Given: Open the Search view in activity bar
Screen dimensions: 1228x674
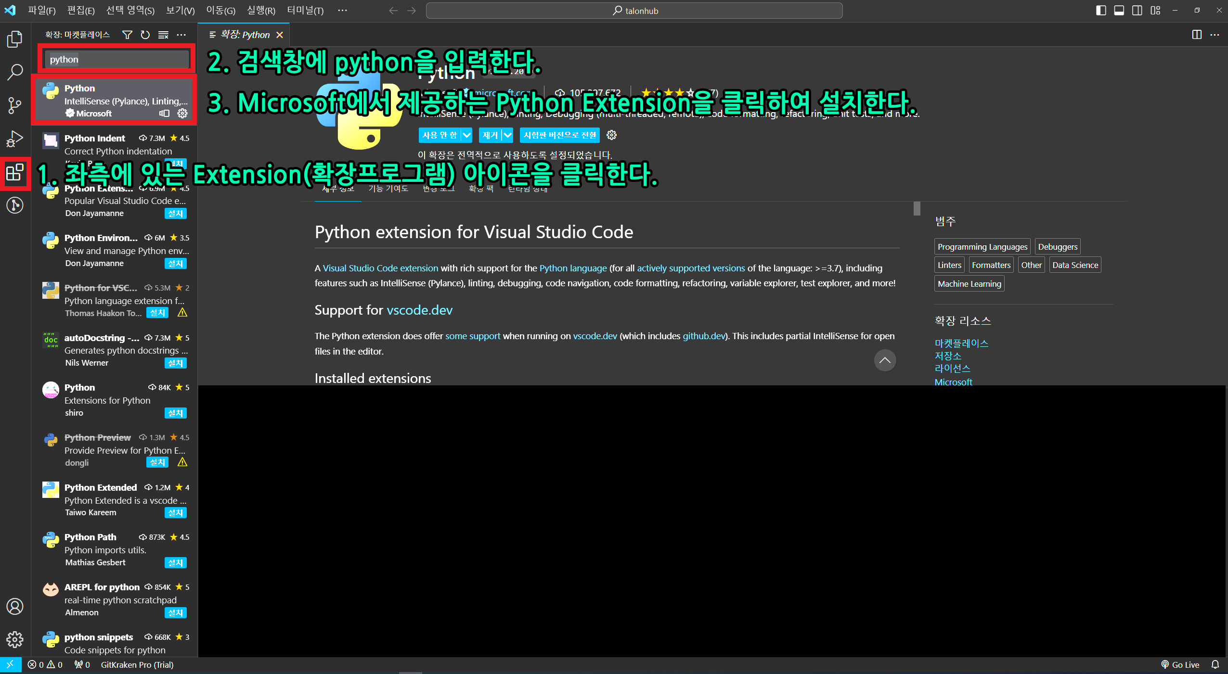Looking at the screenshot, I should 14,72.
